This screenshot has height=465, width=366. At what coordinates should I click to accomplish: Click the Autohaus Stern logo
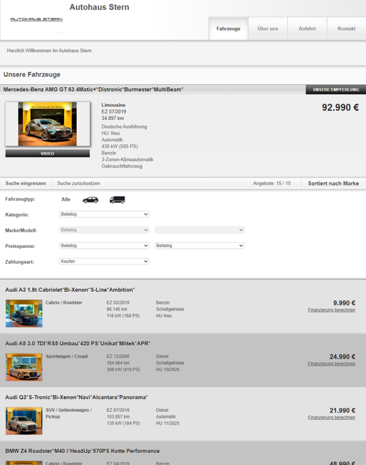[x=36, y=19]
